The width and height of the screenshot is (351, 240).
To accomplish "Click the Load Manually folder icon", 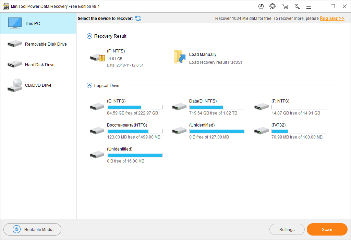I will [180, 57].
